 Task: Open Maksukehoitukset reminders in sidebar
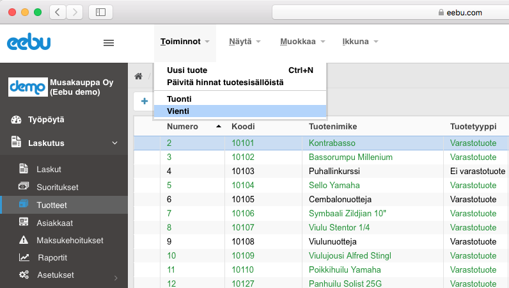pos(70,241)
